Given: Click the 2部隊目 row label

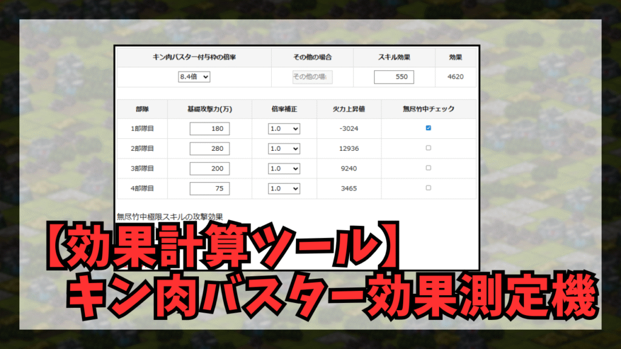Looking at the screenshot, I should (x=142, y=148).
